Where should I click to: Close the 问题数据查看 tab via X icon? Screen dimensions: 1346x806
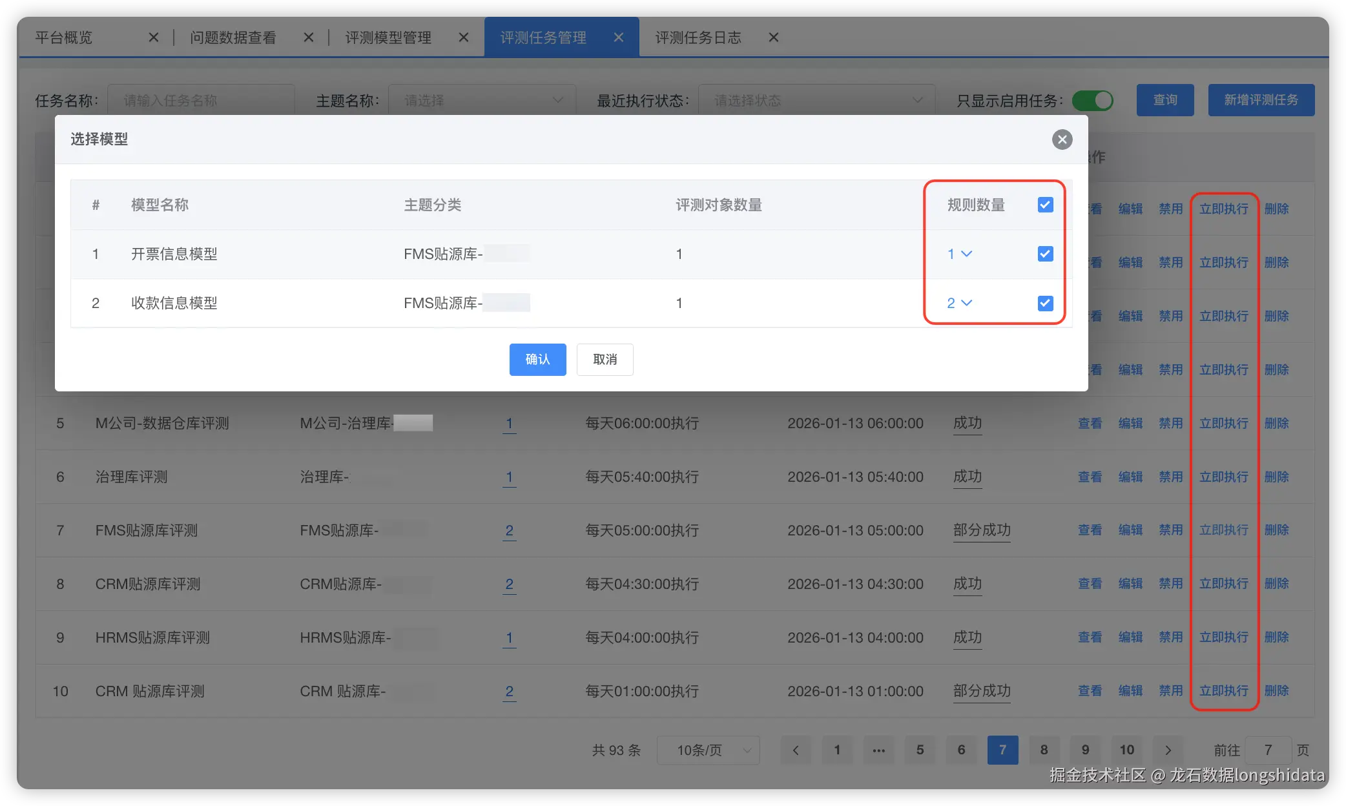pyautogui.click(x=309, y=37)
